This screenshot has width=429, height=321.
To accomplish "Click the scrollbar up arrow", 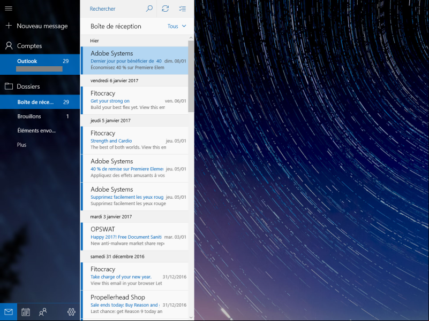I will (191, 38).
